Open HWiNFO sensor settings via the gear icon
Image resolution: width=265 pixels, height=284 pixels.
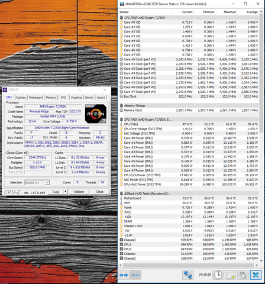243,275
